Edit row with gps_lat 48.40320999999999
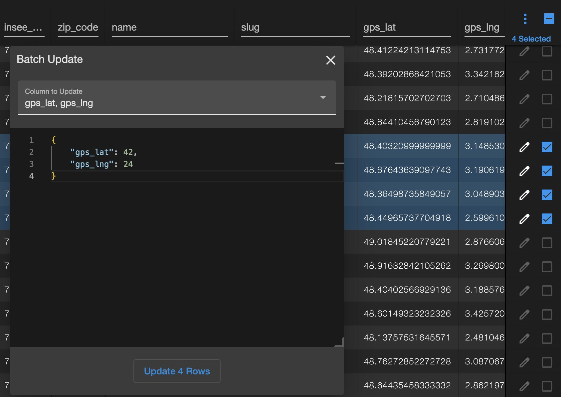Screen dimensions: 561x397 524,147
